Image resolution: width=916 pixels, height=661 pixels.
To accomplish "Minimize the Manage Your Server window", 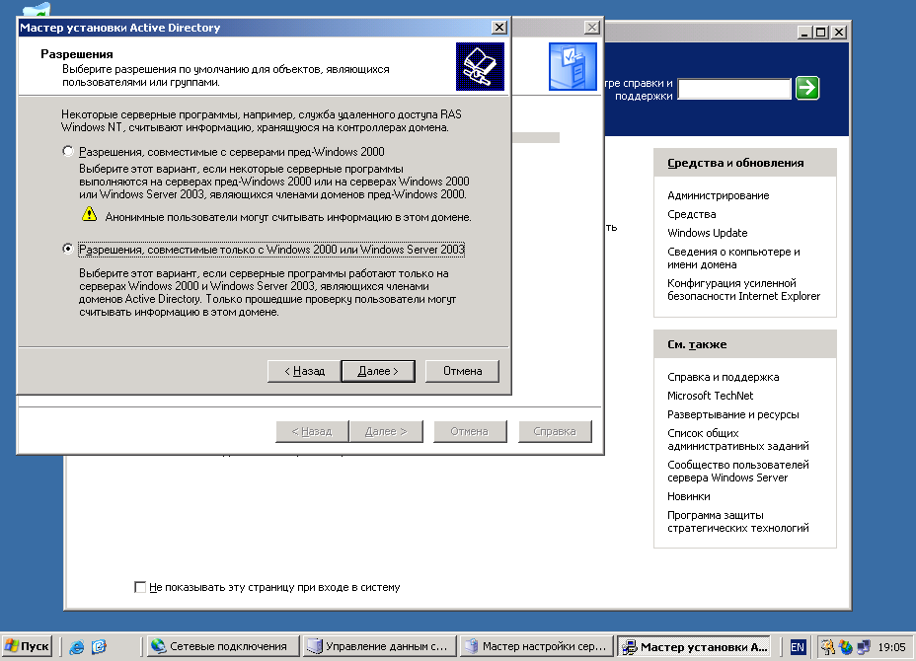I will (x=804, y=33).
